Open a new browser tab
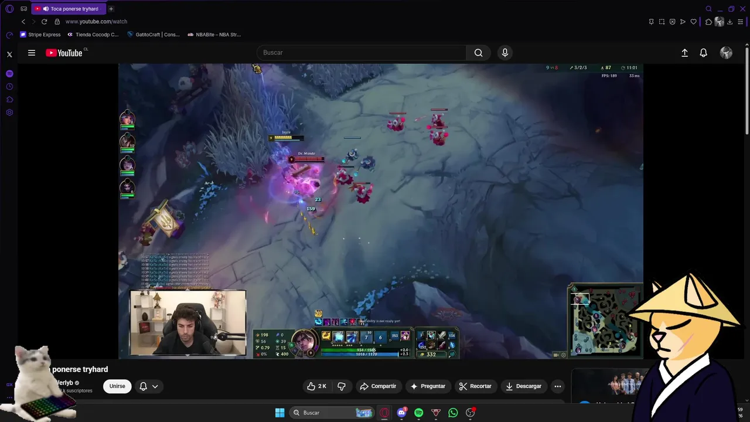The width and height of the screenshot is (750, 422). pos(111,9)
